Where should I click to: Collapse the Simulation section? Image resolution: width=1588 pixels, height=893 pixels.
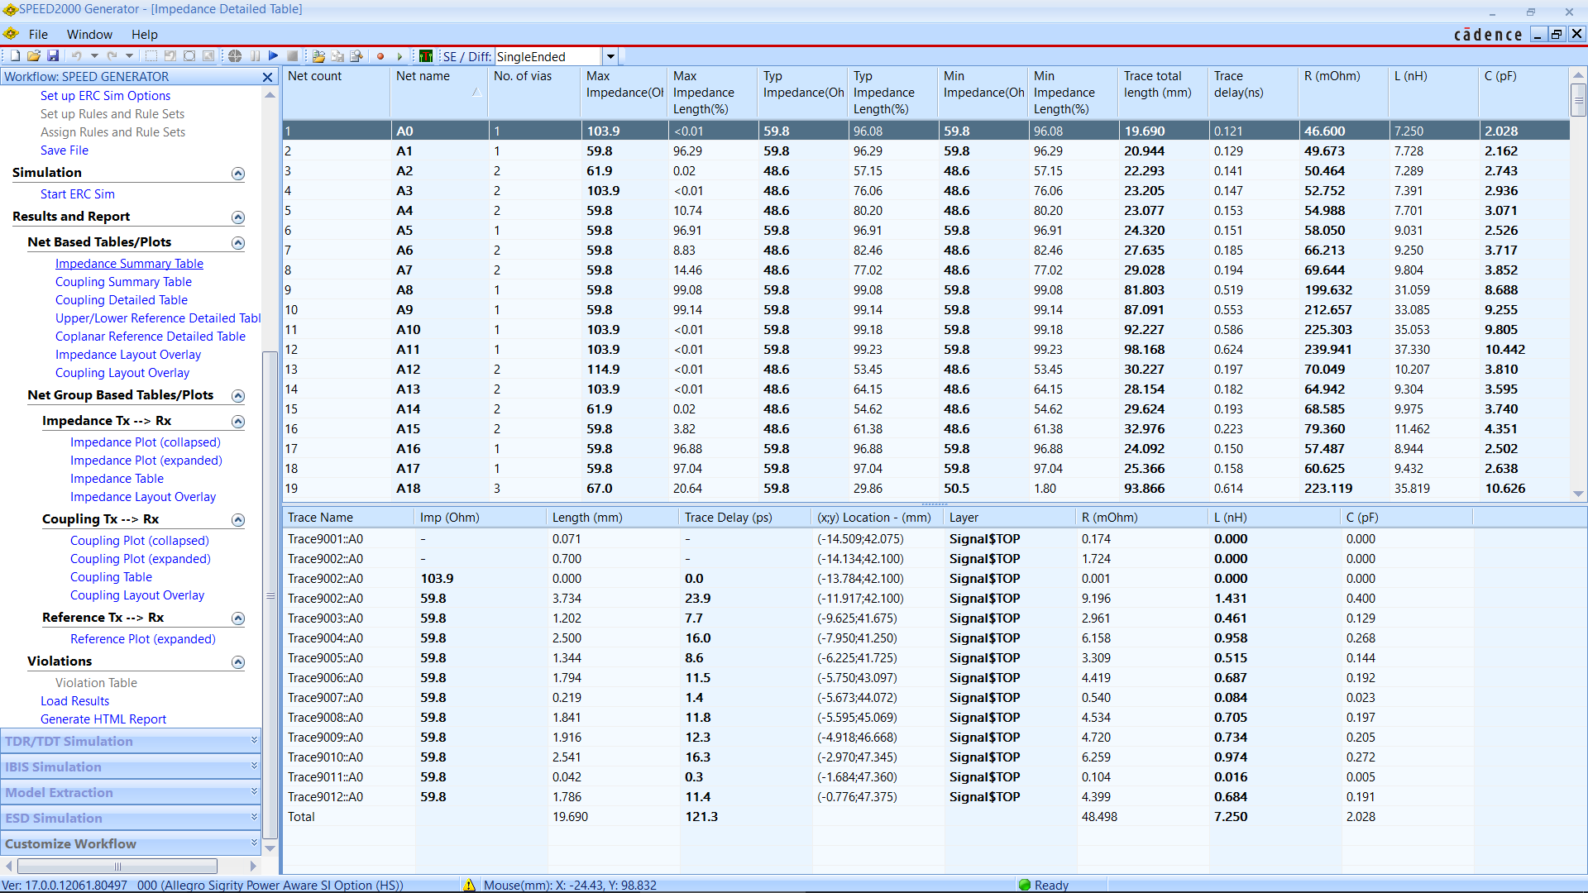238,174
